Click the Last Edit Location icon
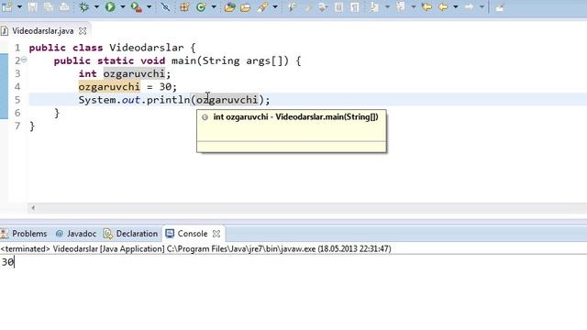 click(x=426, y=6)
